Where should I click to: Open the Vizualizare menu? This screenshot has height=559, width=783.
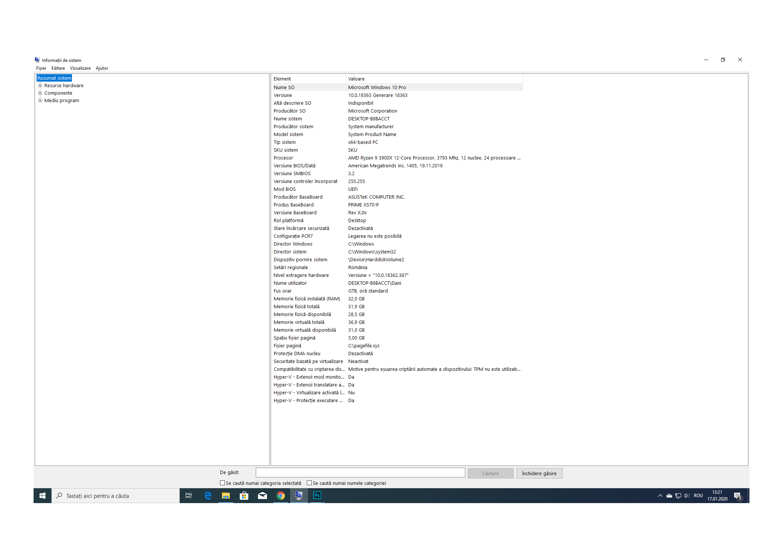[80, 68]
